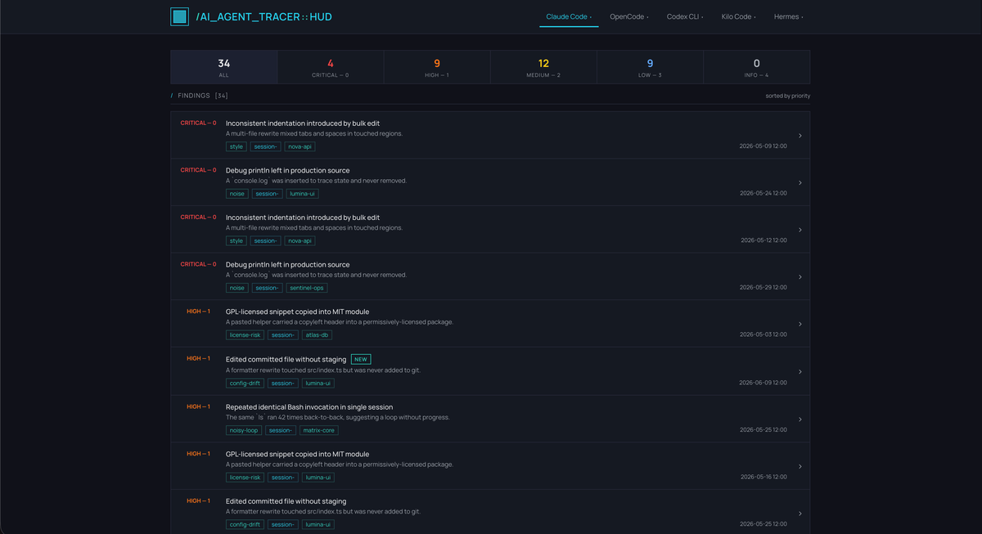Open 'Debug println left in production source' with lumina-ui
This screenshot has width=982, height=534.
(x=287, y=170)
